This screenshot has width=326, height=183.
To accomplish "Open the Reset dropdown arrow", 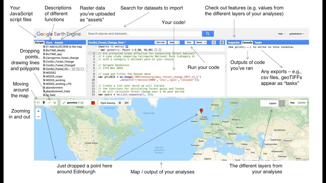I will [x=205, y=42].
